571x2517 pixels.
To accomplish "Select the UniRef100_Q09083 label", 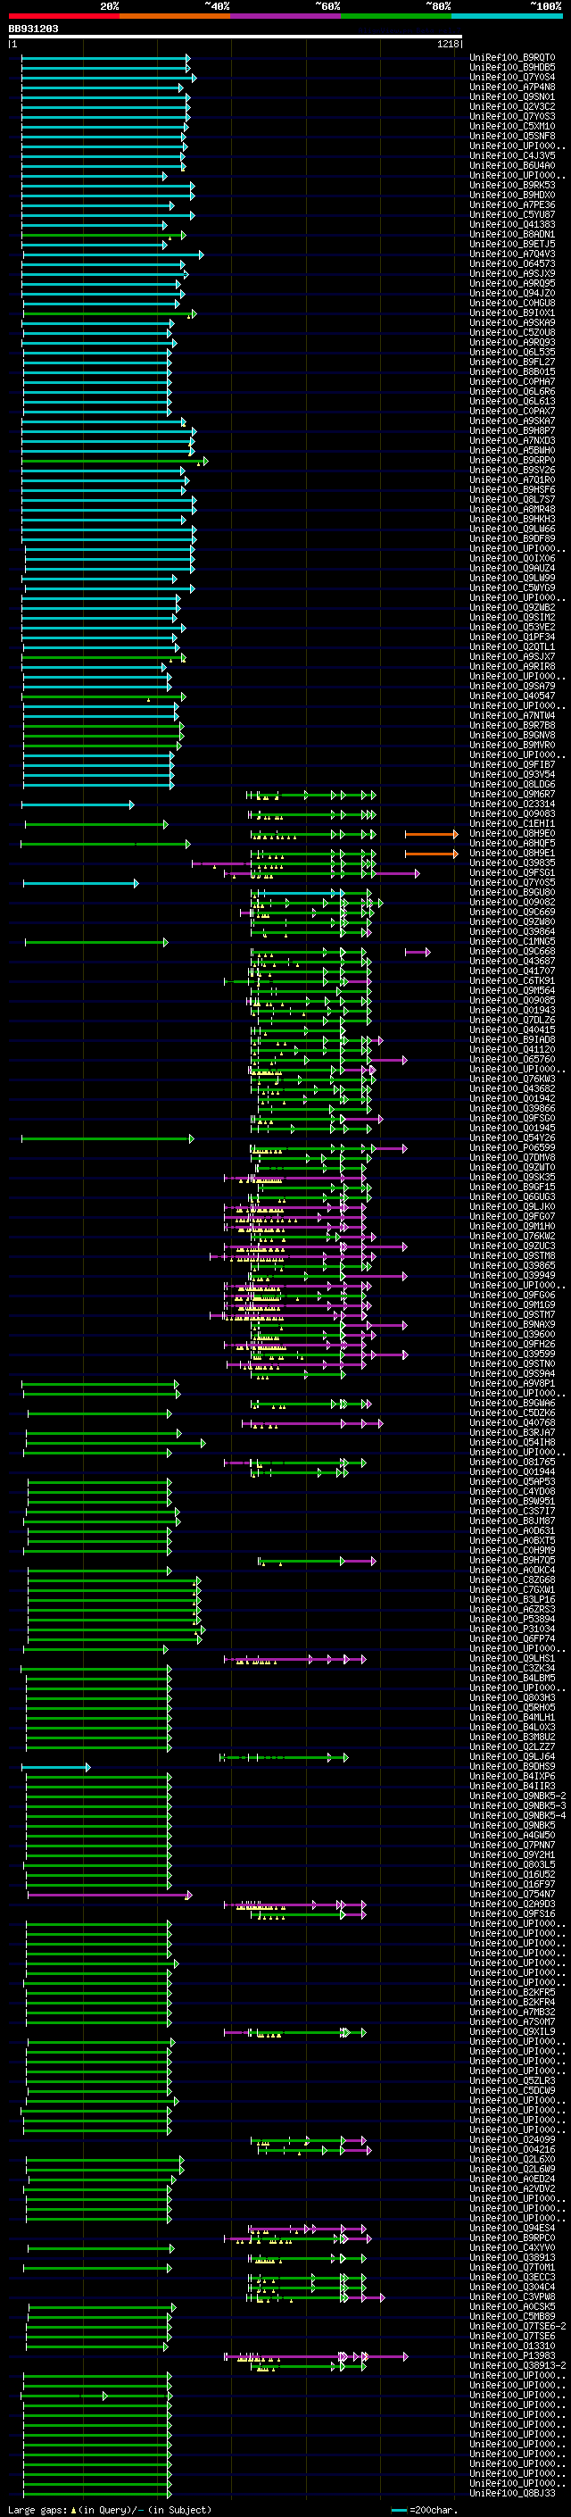I will tap(512, 814).
